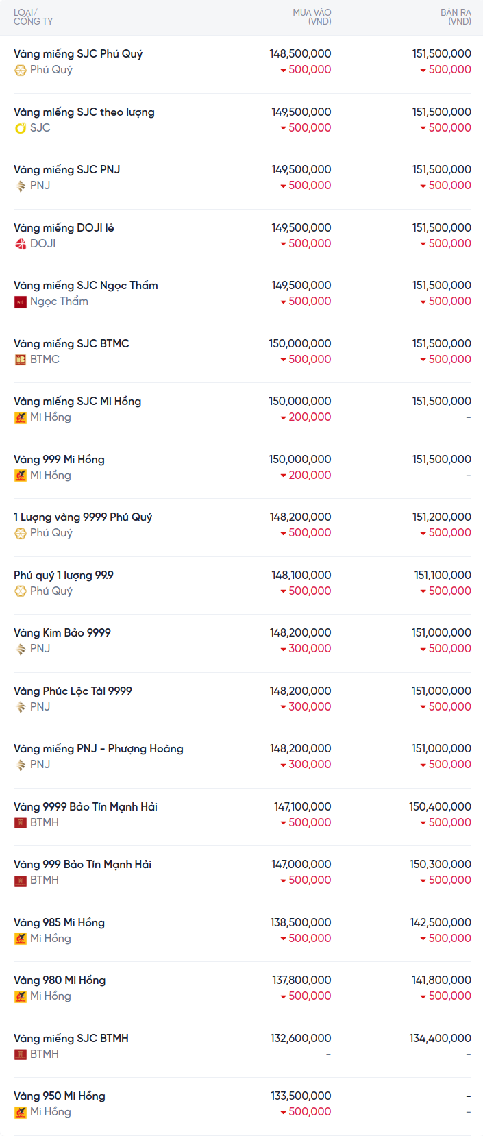Click BTMH logo under Vàng 9999 Bảo Tín Mạnh Hải
483x1136 pixels.
pyautogui.click(x=21, y=823)
